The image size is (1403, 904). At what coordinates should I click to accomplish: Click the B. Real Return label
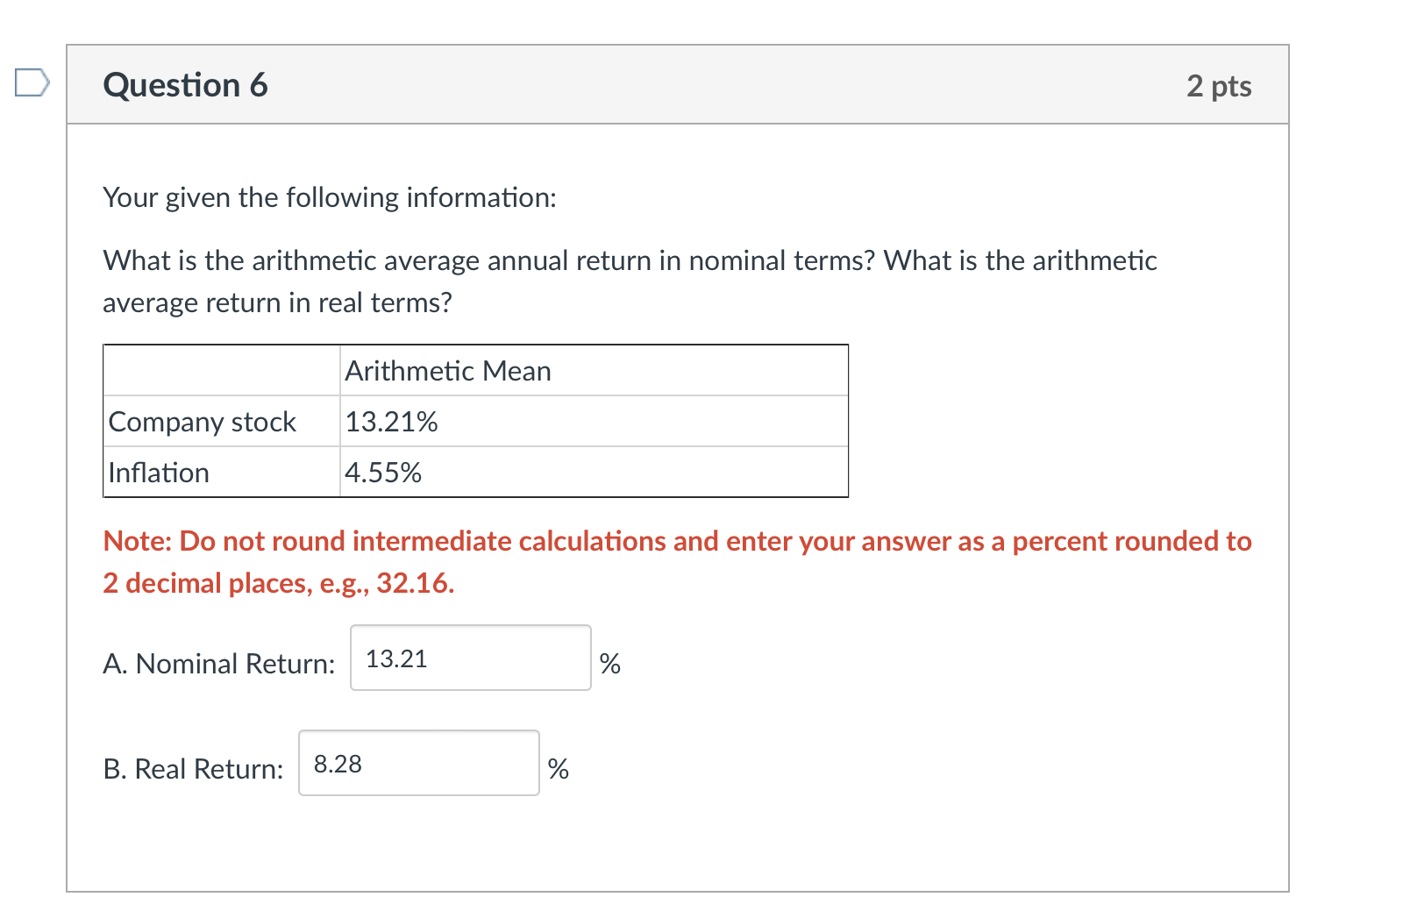[193, 768]
